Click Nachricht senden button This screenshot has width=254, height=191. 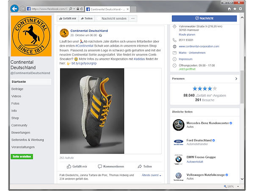point(112,19)
